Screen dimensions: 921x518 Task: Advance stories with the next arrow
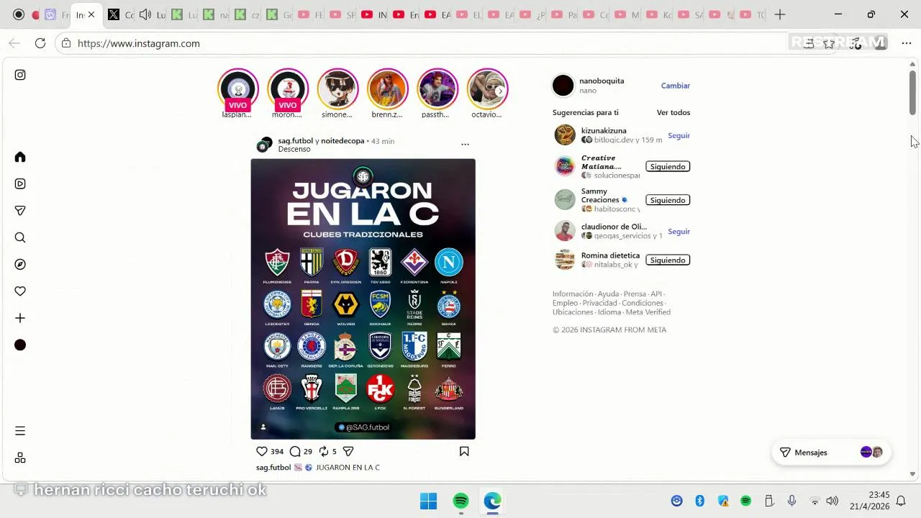coord(500,91)
